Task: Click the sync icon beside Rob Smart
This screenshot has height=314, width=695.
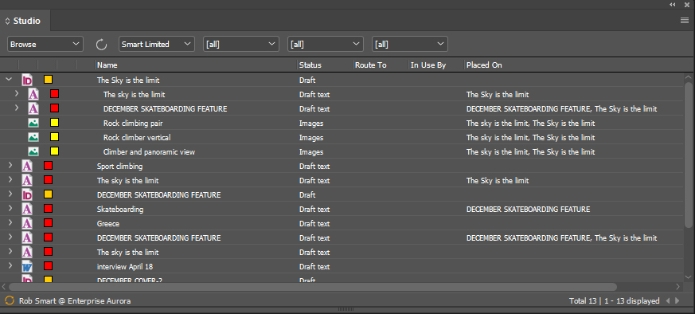Action: click(x=10, y=300)
